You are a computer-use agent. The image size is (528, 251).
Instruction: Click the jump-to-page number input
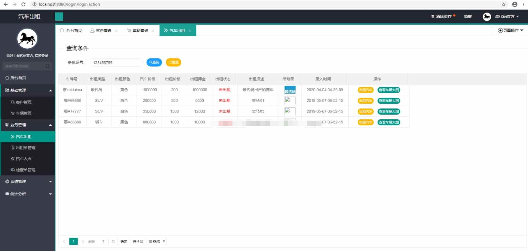(103, 241)
